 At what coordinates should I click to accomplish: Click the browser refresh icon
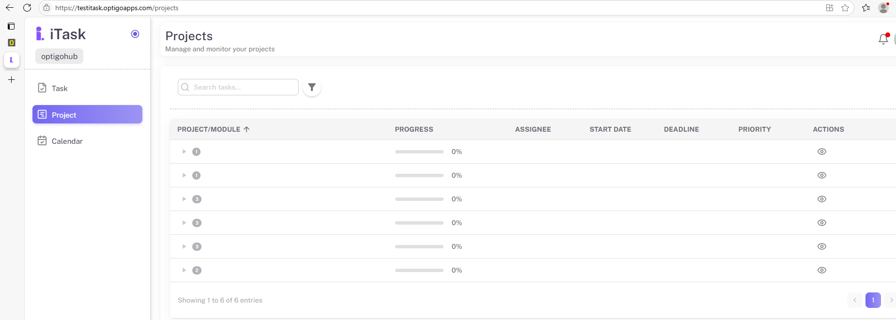click(x=27, y=8)
